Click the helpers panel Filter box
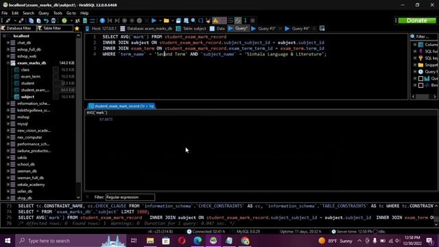The width and height of the screenshot is (439, 247). coord(424,36)
